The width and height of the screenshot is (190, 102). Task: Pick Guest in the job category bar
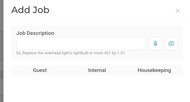pos(40,70)
